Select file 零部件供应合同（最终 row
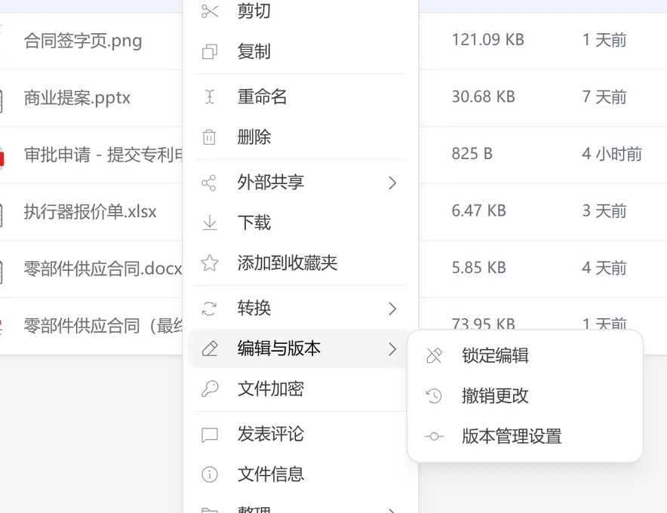Image resolution: width=667 pixels, height=513 pixels. [103, 326]
